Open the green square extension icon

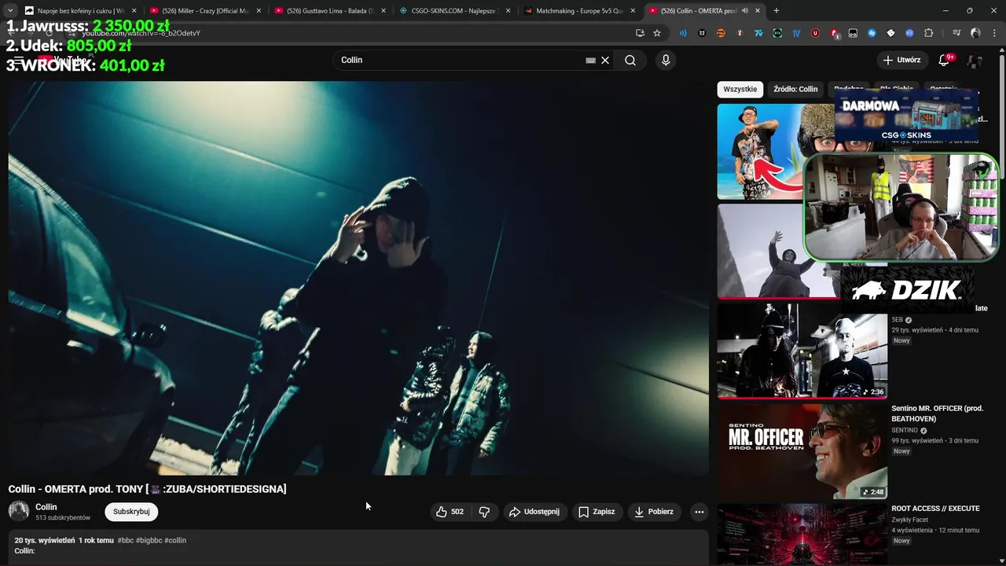pos(777,33)
